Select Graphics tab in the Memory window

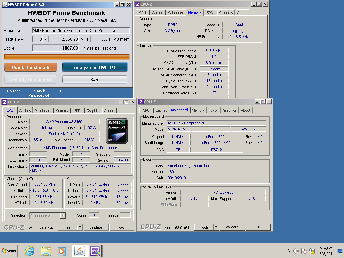tap(226, 13)
